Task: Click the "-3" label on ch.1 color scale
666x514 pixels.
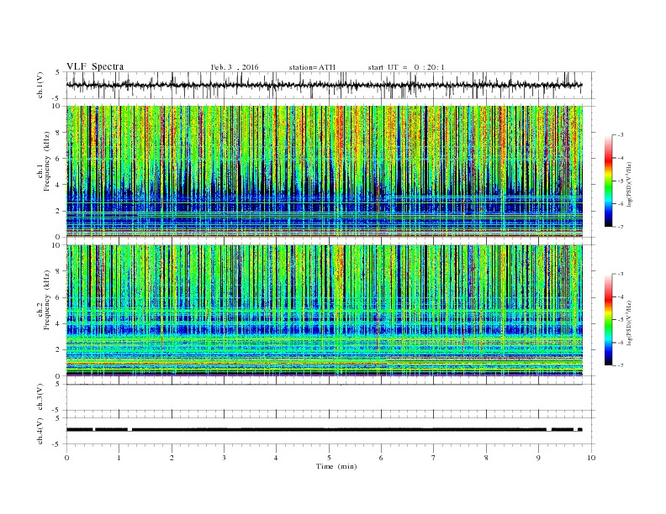Action: pyautogui.click(x=621, y=135)
